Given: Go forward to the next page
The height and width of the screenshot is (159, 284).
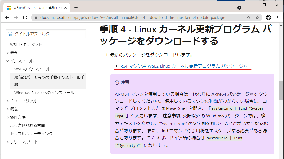Looking at the screenshot, I should (16, 17).
